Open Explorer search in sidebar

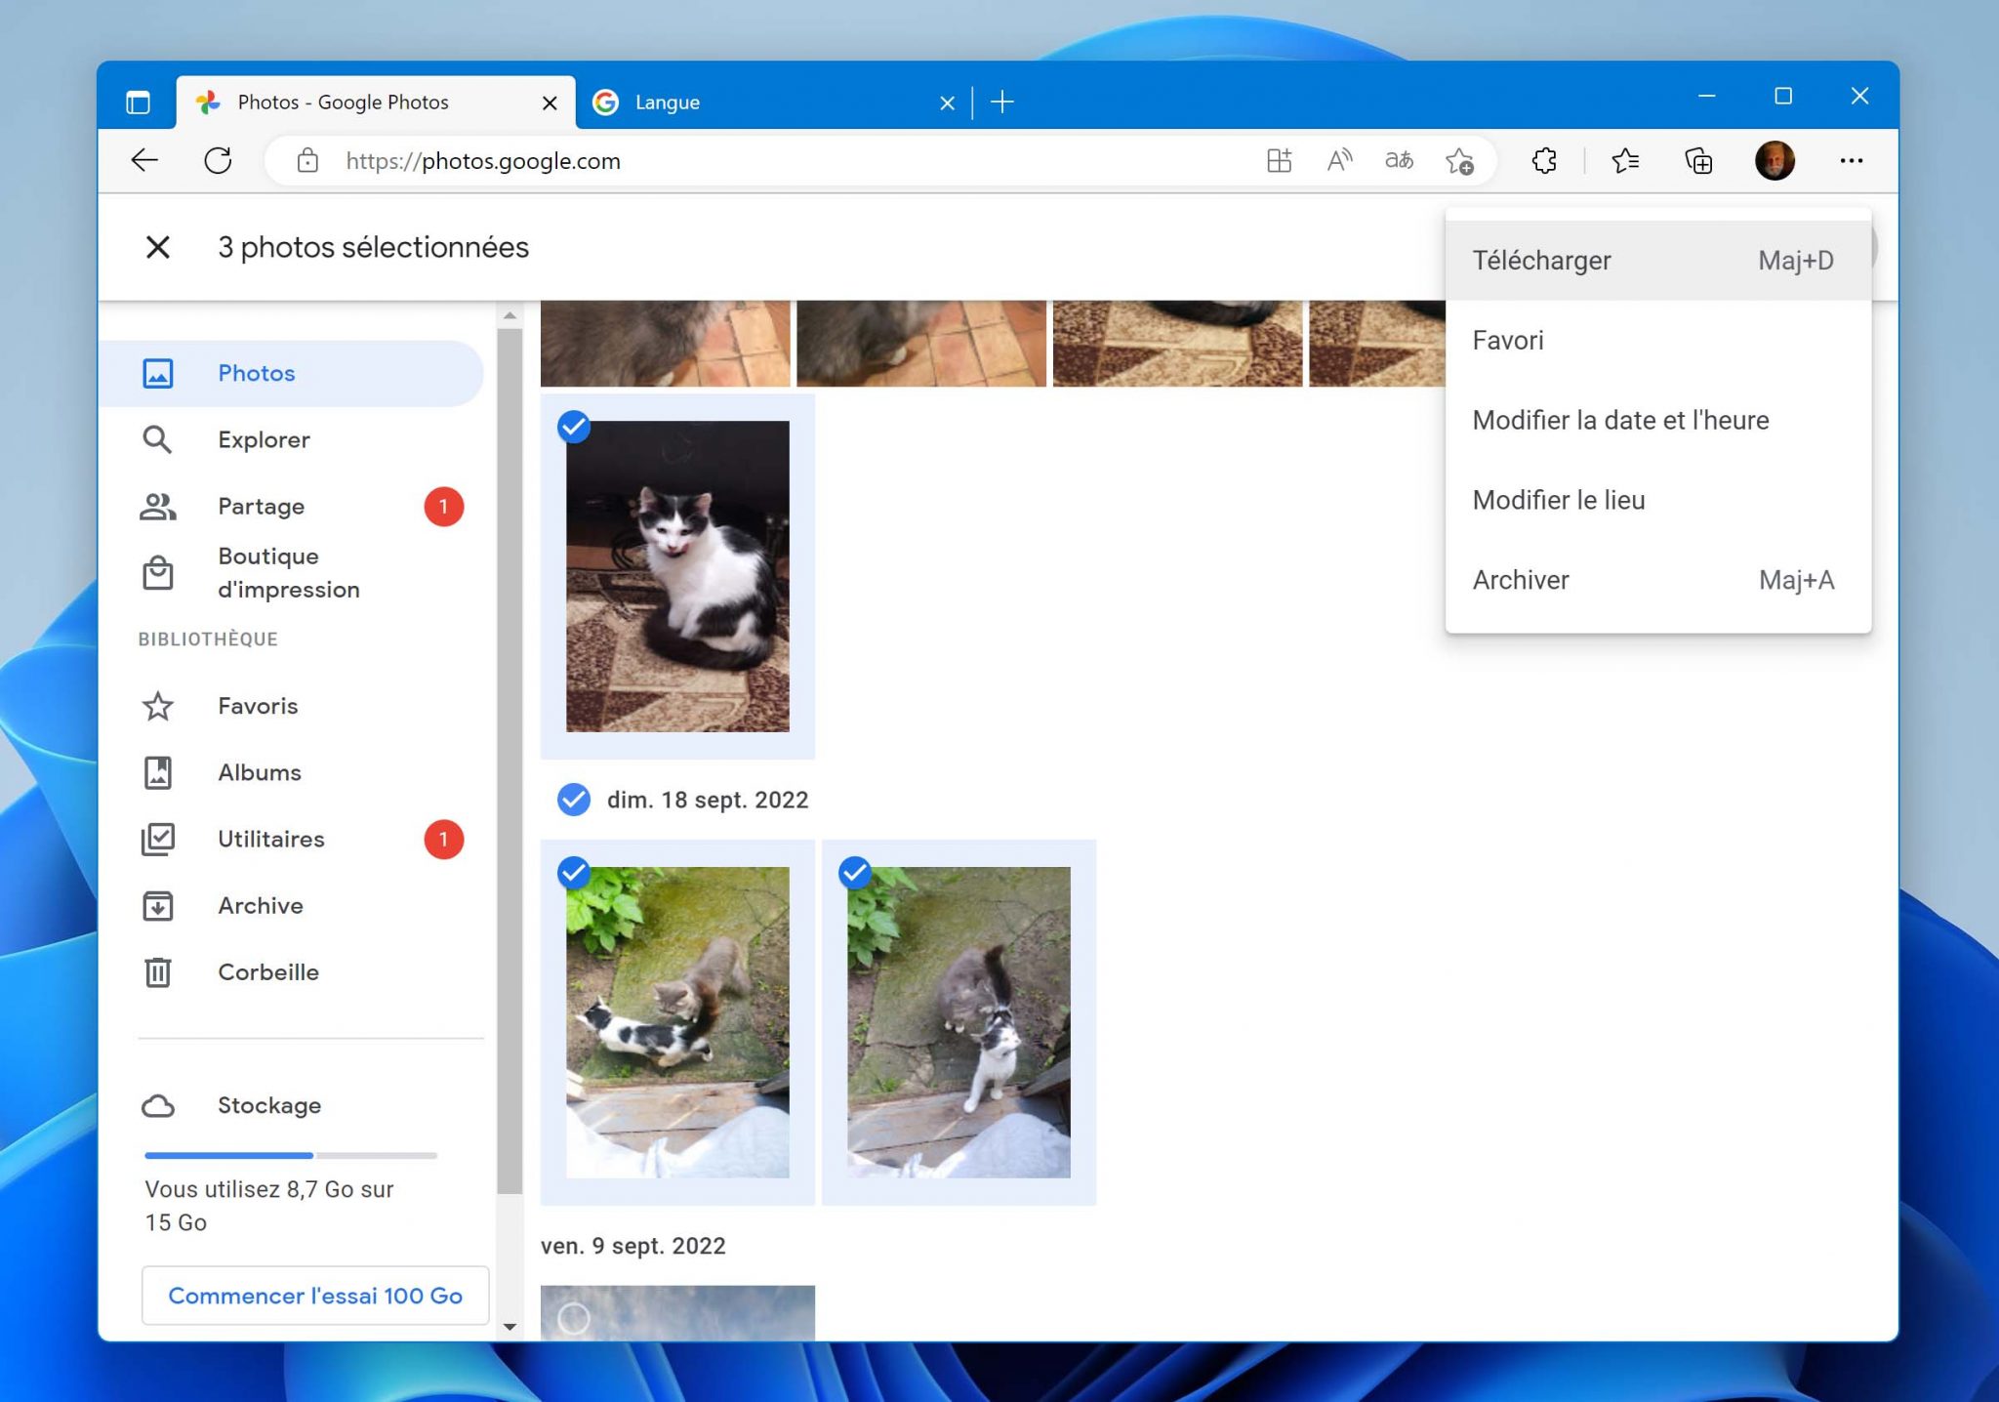point(263,439)
